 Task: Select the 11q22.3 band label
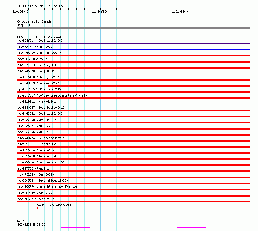(x=23, y=25)
